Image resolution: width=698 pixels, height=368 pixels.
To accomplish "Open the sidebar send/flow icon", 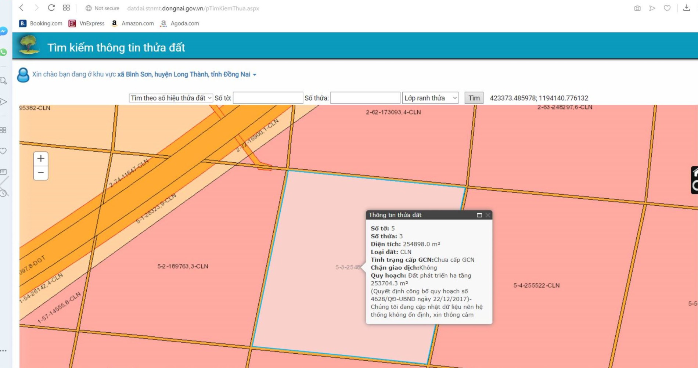I will pos(4,102).
